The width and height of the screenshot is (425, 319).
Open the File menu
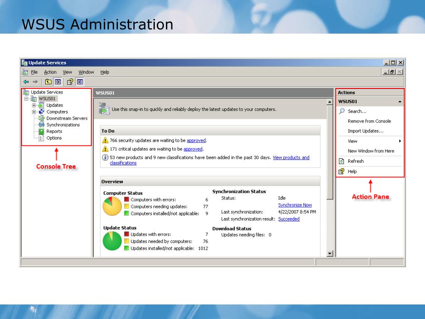tap(34, 72)
